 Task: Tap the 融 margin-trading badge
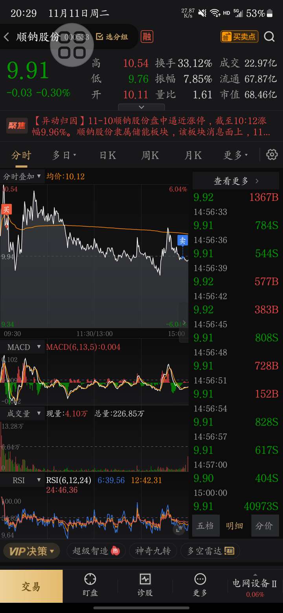point(147,37)
